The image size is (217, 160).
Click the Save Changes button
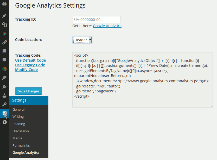pos(29,91)
